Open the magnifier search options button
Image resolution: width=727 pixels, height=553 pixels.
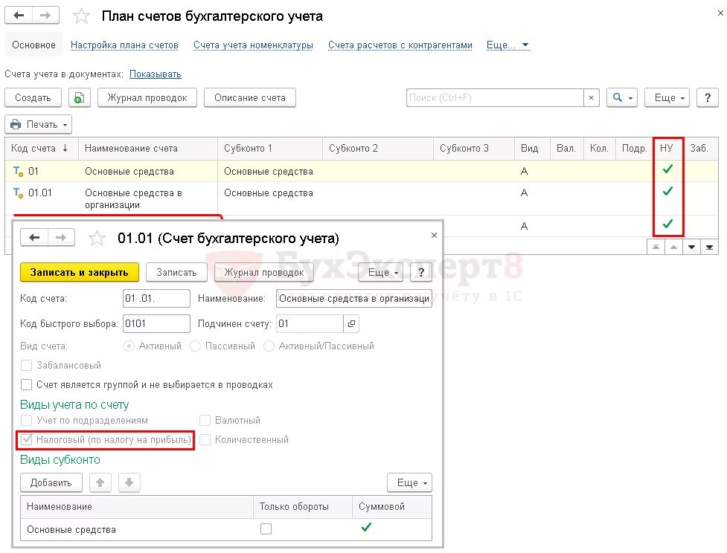pyautogui.click(x=622, y=97)
